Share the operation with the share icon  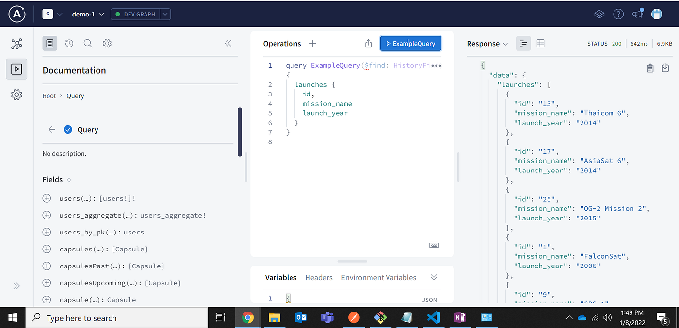[368, 44]
